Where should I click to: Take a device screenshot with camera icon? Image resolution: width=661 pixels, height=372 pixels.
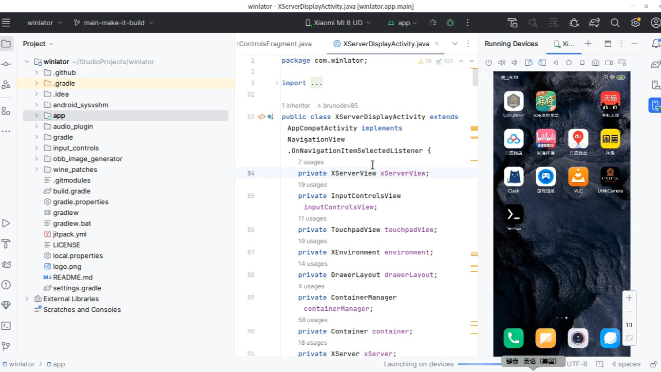[x=595, y=63]
